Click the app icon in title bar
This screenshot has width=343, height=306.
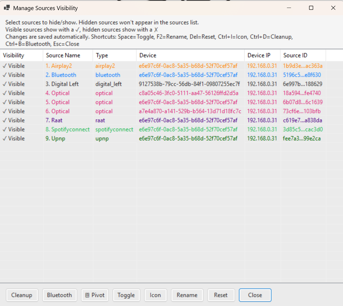[7, 8]
